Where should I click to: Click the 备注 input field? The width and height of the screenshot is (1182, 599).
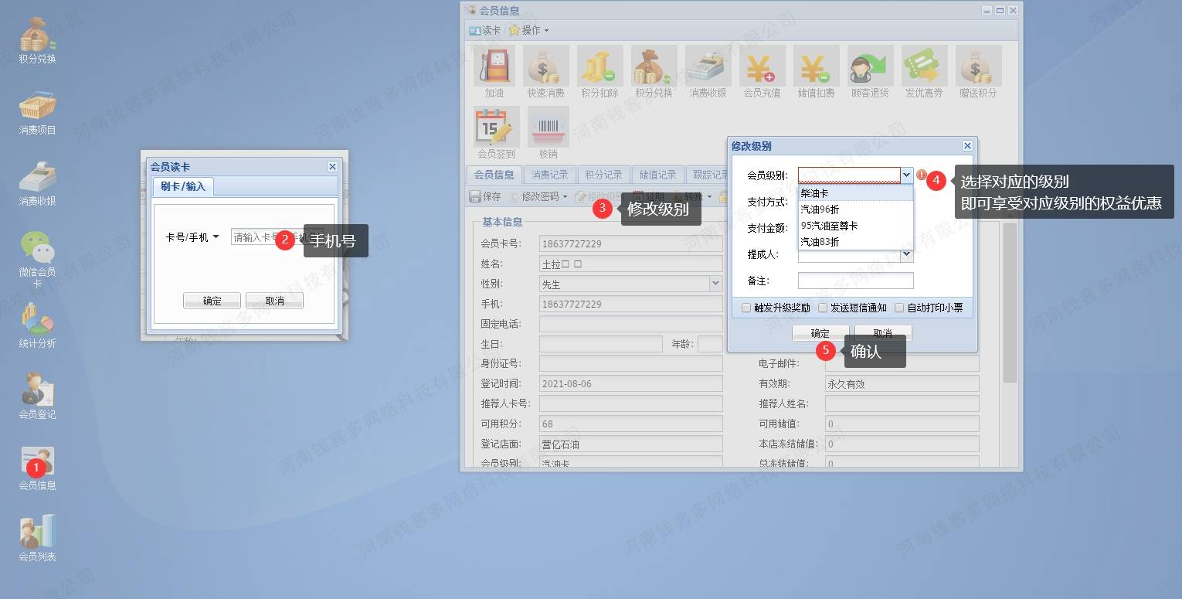(856, 281)
